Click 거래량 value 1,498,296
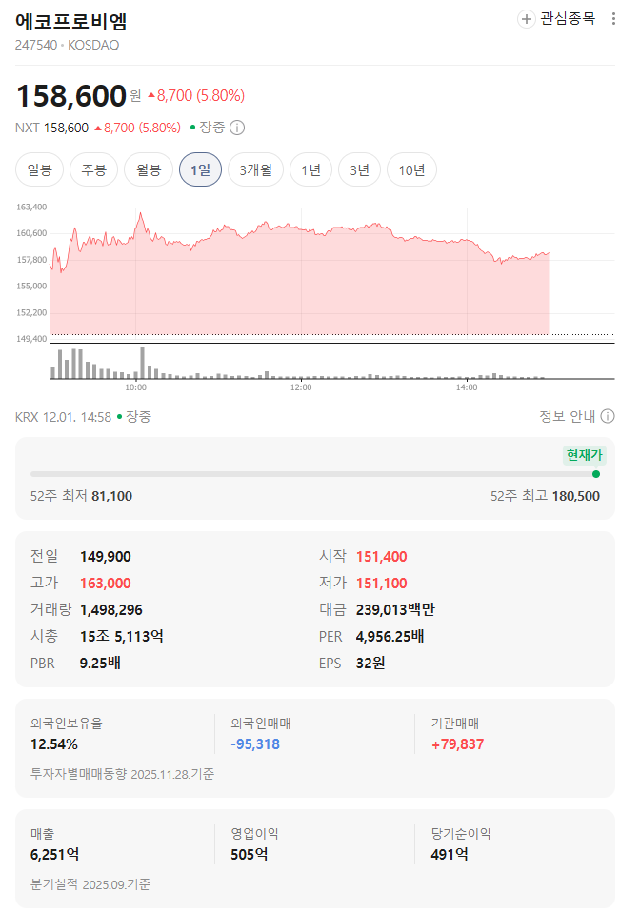 point(111,610)
